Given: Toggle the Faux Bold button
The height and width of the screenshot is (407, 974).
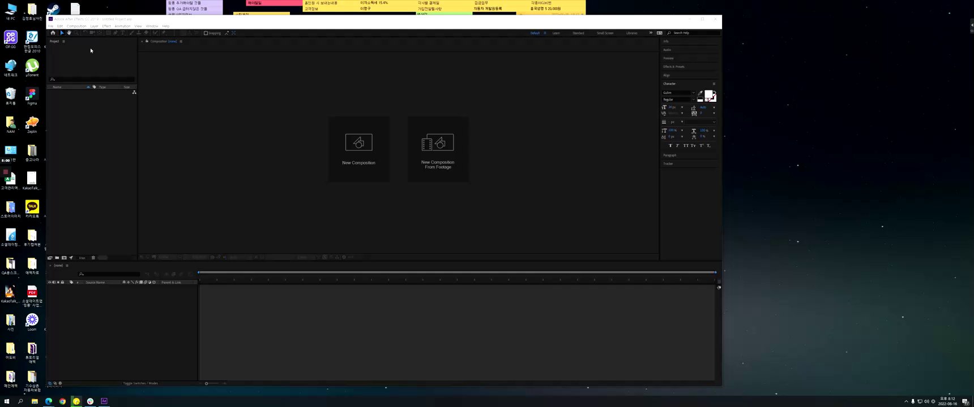Looking at the screenshot, I should 670,146.
